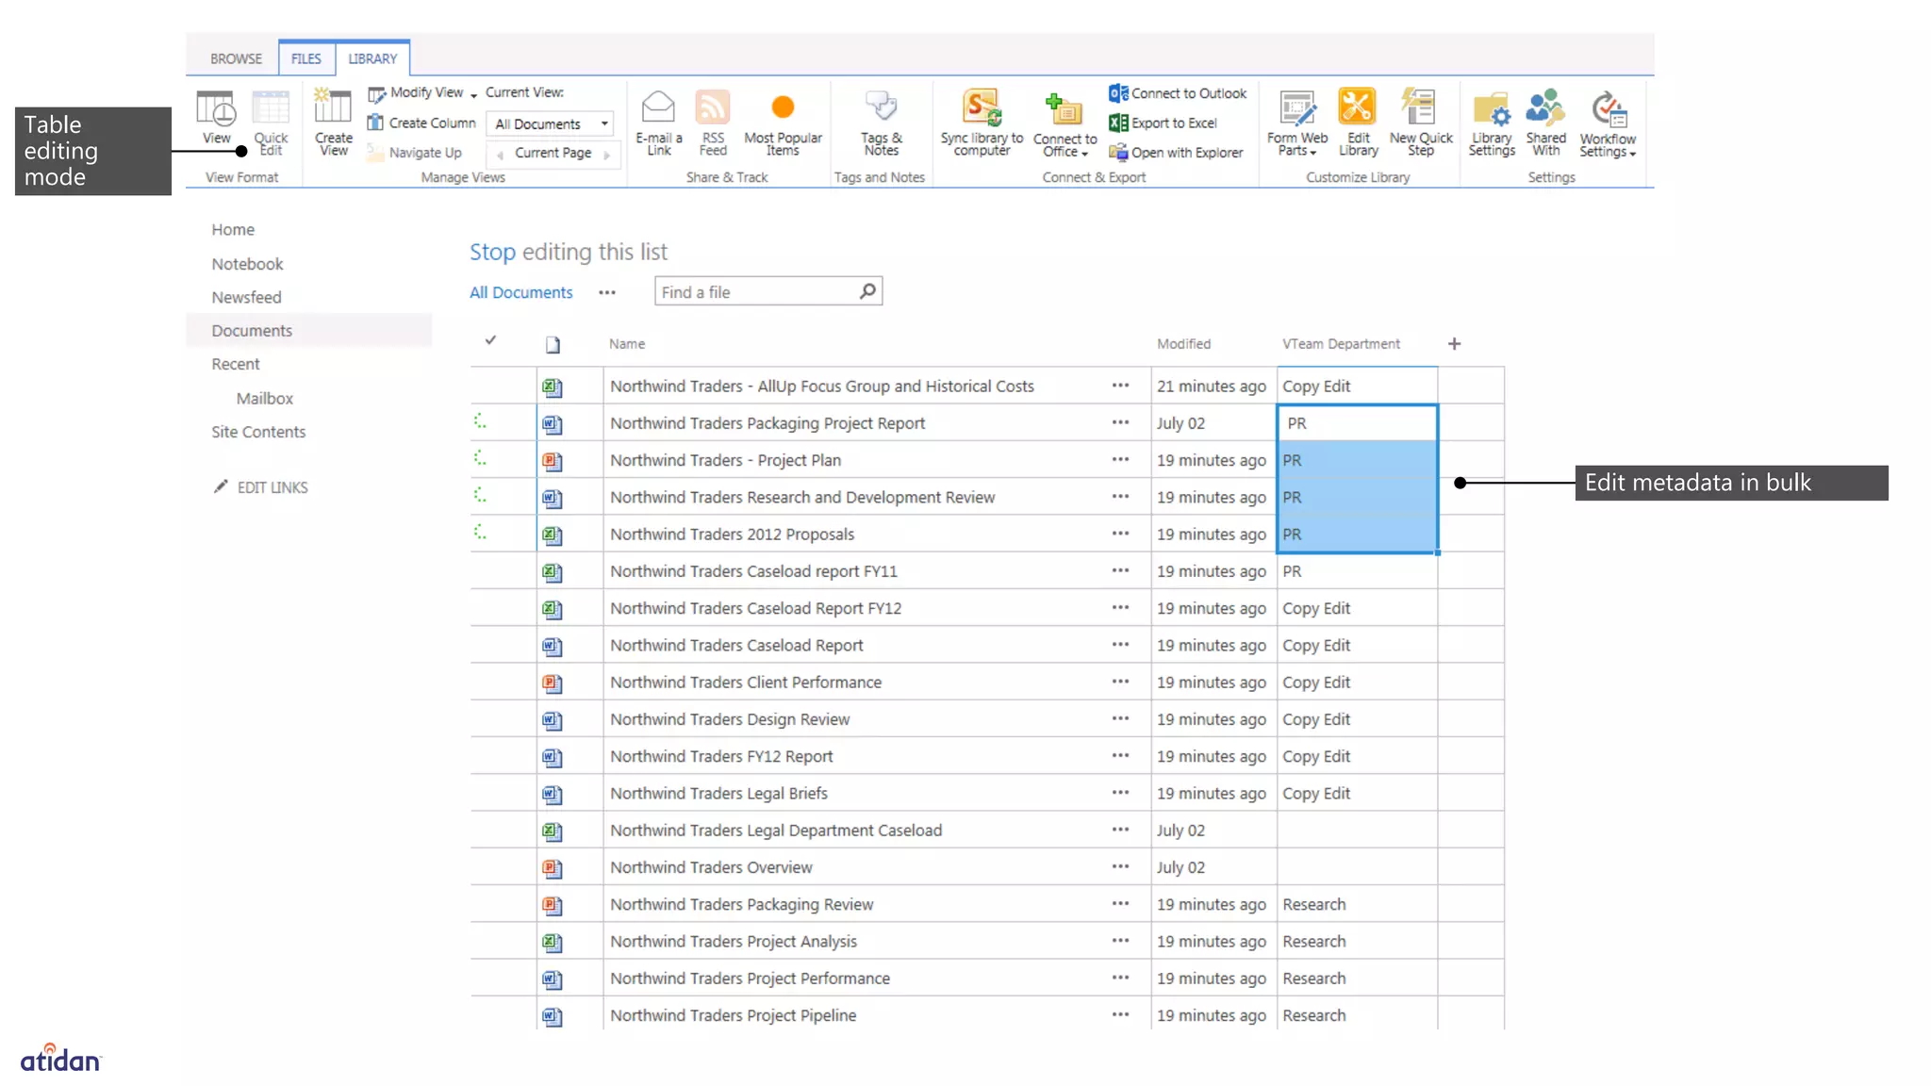Select the Project Plan row checkbox
1931x1086 pixels.
(480, 458)
